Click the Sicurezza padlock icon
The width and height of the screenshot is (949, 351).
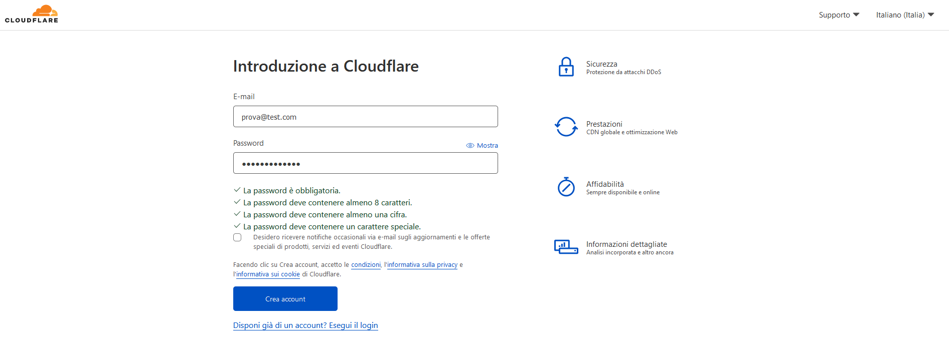[566, 67]
